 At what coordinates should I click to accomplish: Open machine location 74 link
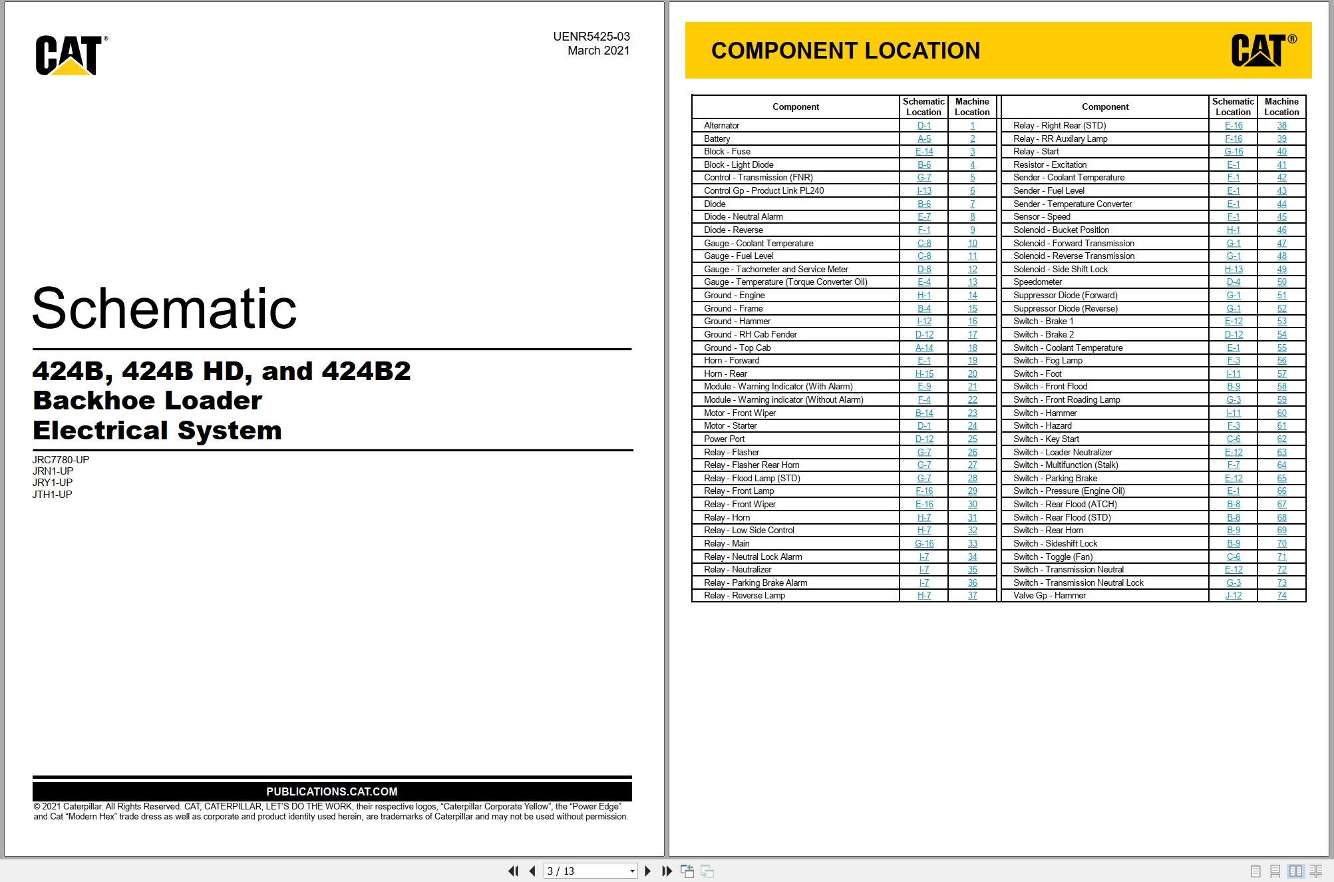pos(1281,595)
